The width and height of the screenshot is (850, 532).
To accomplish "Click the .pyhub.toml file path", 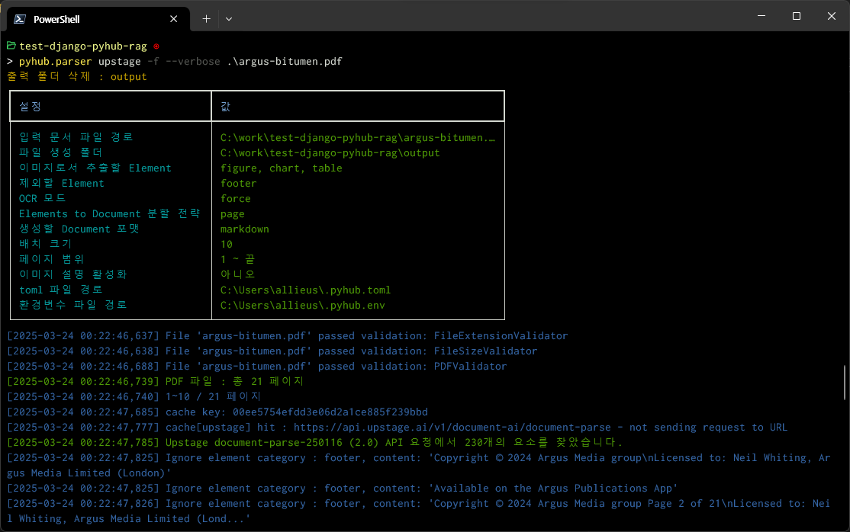I will [305, 290].
